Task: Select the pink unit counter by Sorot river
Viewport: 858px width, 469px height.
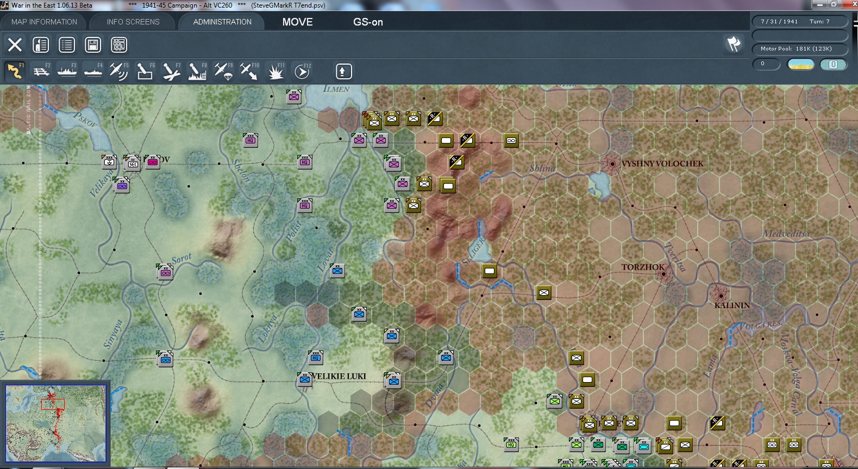Action: pyautogui.click(x=165, y=272)
